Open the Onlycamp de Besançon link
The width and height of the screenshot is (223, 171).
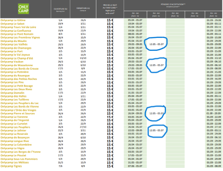[x=15, y=138]
